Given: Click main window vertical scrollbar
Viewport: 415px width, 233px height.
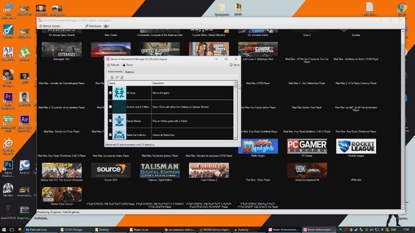Looking at the screenshot, I should coord(403,119).
